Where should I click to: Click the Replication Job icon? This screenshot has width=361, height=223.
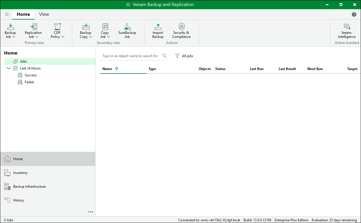[x=33, y=27]
